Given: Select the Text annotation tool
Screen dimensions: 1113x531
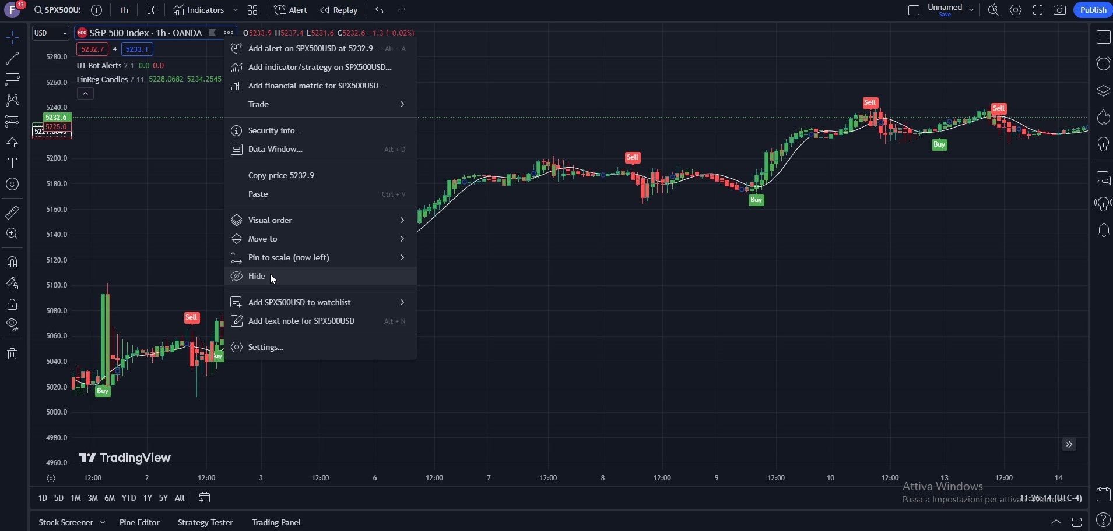Looking at the screenshot, I should click(x=12, y=163).
